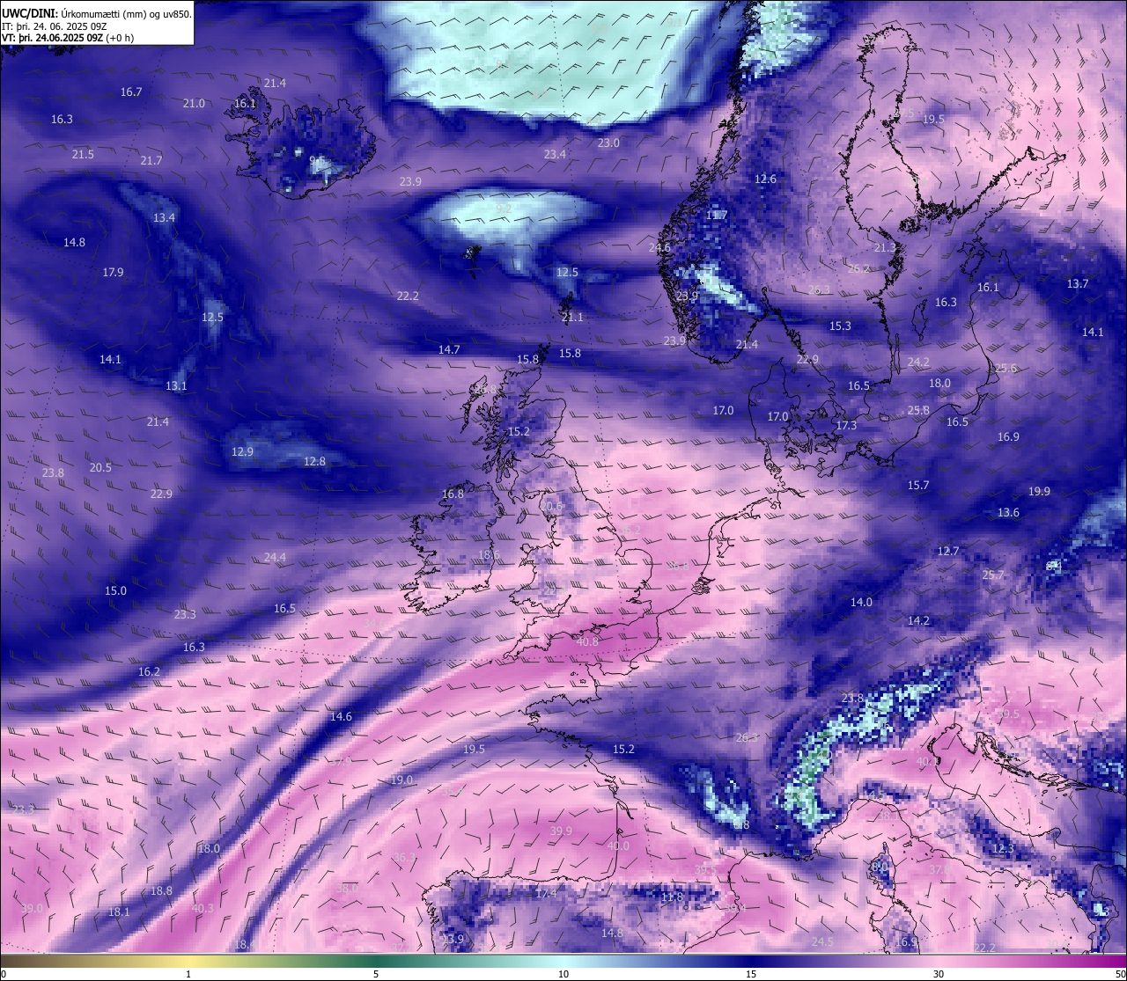Click the map value 16.7
Screen dimensions: 1127x981
(x=131, y=92)
